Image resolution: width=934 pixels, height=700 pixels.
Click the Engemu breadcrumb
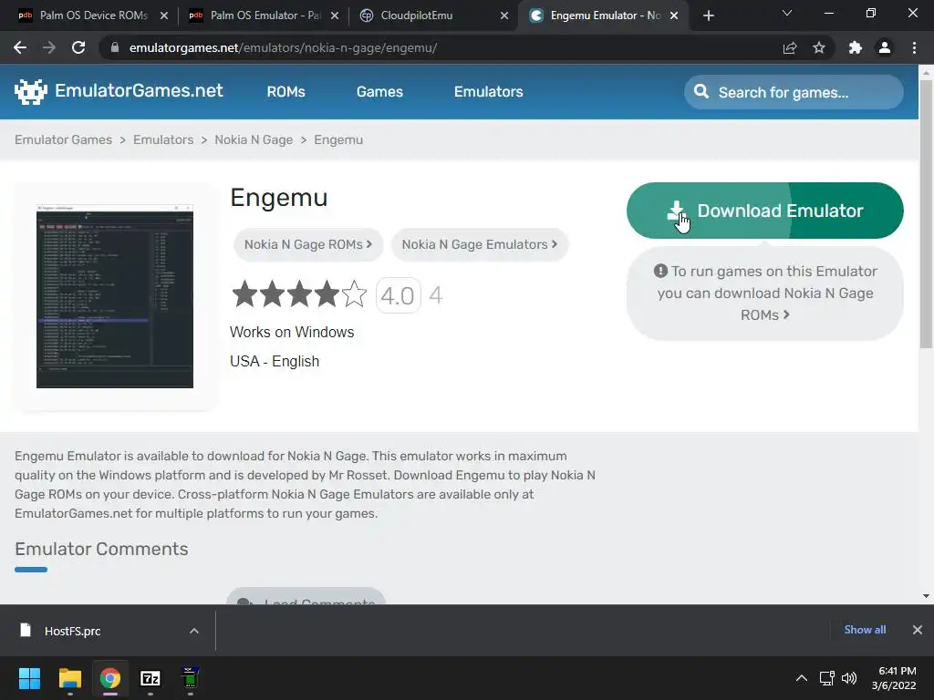[338, 139]
